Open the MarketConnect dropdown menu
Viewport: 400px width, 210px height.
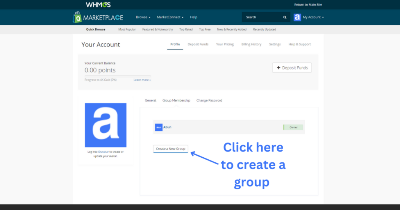pos(170,17)
